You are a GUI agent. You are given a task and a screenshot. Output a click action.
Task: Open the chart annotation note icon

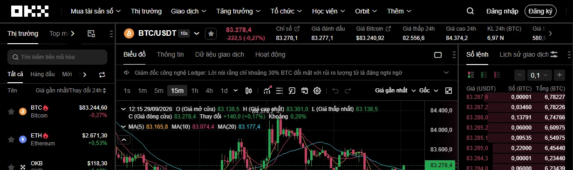point(292,91)
